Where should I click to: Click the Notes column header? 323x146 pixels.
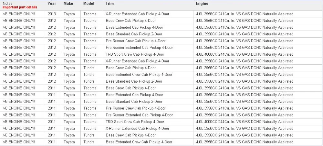point(7,4)
